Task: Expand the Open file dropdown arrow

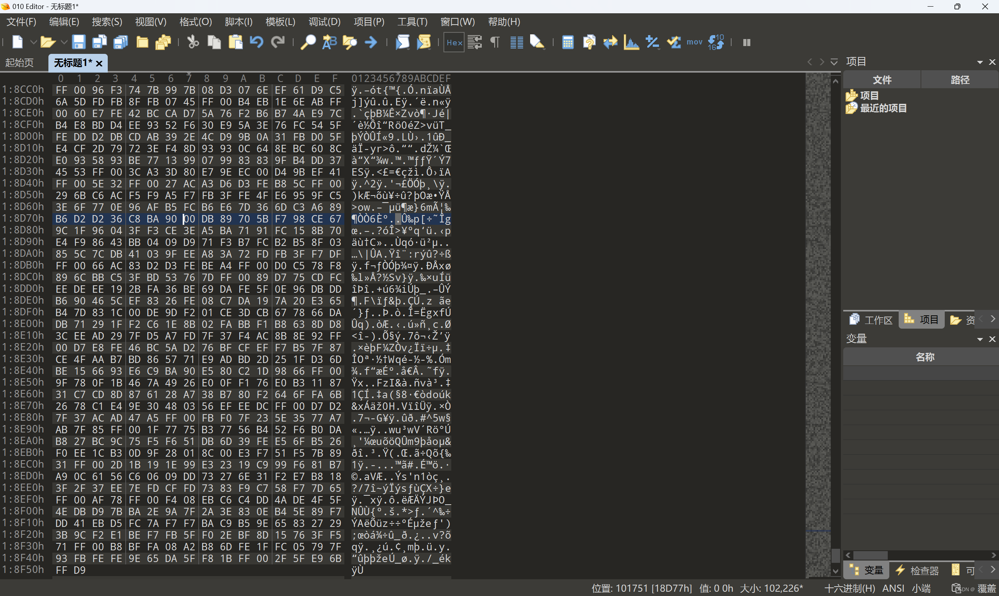Action: [x=64, y=42]
